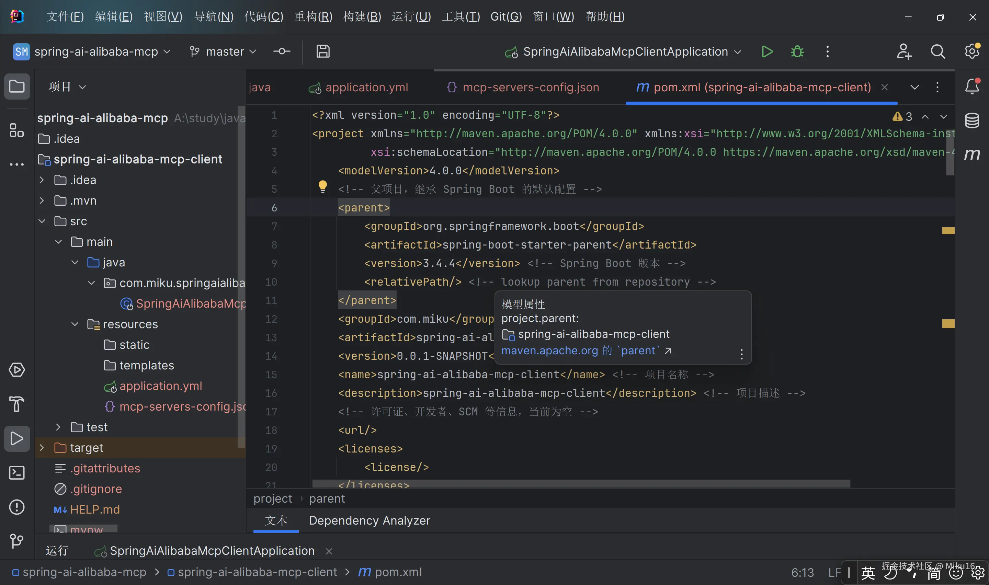Switch to mcp-servers-config.json tab
Screen dimensions: 989x585
pyautogui.click(x=523, y=87)
